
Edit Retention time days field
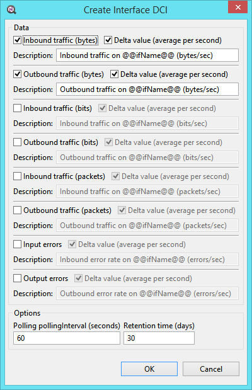coord(159,338)
